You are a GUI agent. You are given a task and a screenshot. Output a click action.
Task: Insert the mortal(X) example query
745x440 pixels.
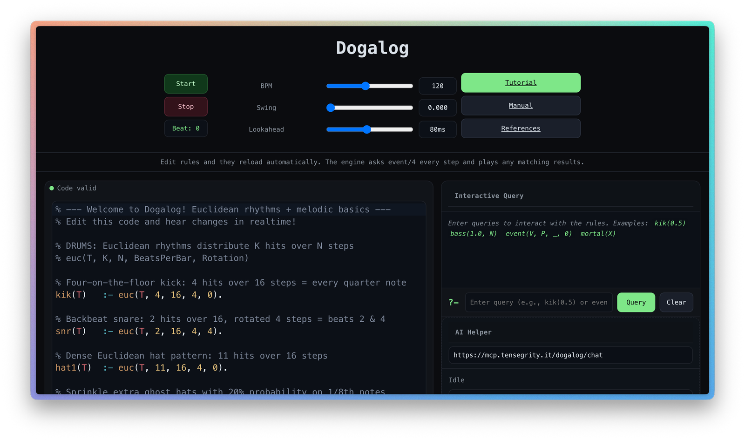(598, 234)
